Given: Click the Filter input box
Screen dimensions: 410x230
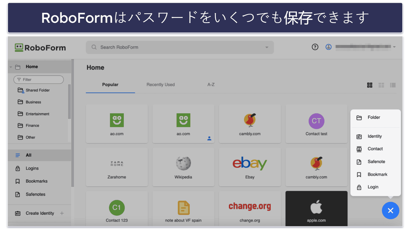Looking at the screenshot, I should coord(38,80).
